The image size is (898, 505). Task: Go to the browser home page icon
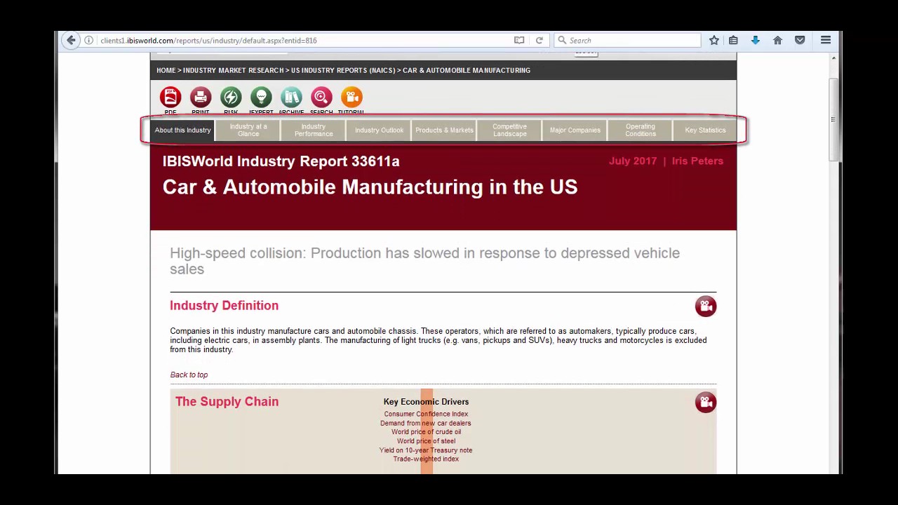pos(777,41)
